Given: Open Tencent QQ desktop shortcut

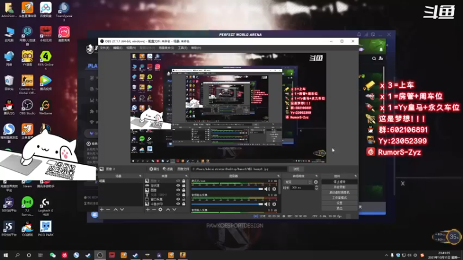Looking at the screenshot, I should point(9,107).
